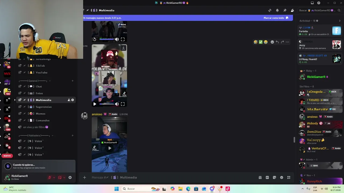The width and height of the screenshot is (344, 193).
Task: Play the RickiGamerR video from ansioso
Action: (x=110, y=148)
